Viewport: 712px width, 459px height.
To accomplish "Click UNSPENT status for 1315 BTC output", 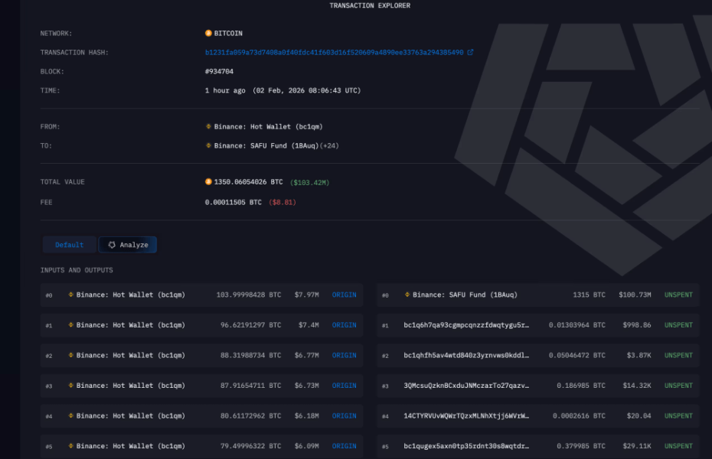I will pos(678,295).
